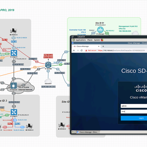This screenshot has width=147, height=147.
Task: Click the 10.1.10.1/32 red label
Action: [x=48, y=57]
